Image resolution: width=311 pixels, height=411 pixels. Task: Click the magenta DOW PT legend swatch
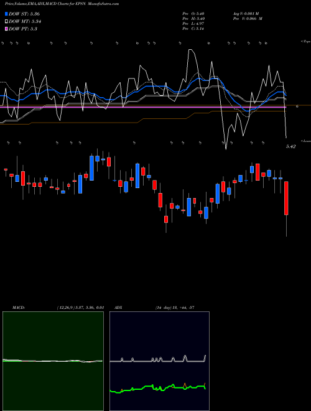pyautogui.click(x=6, y=29)
